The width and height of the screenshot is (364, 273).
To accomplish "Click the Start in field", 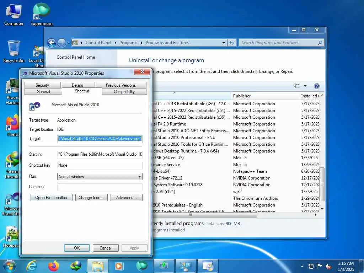I will click(100, 154).
